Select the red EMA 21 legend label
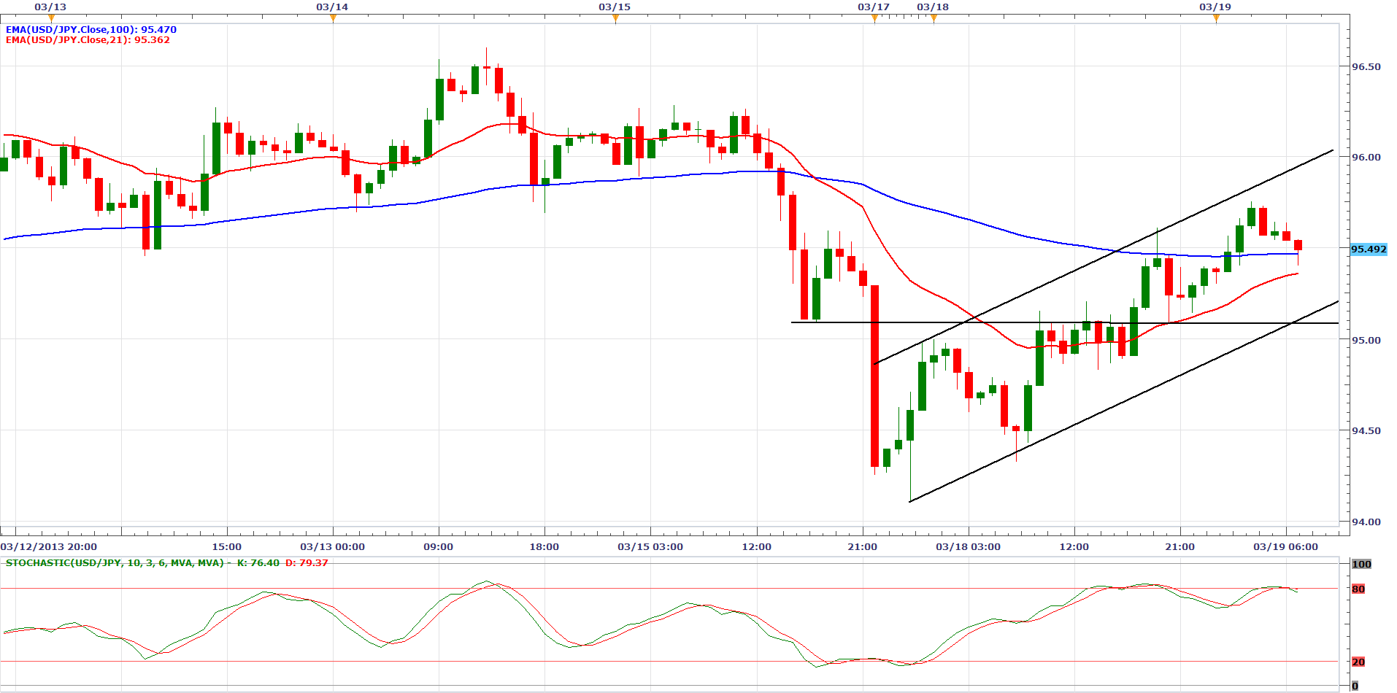1397x693 pixels. pyautogui.click(x=88, y=40)
